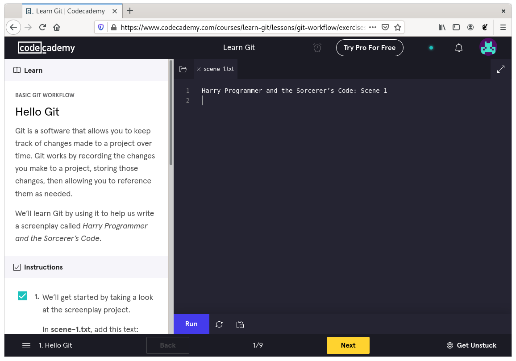
Task: Click the streak timer icon beside Learn Git
Action: [x=317, y=47]
